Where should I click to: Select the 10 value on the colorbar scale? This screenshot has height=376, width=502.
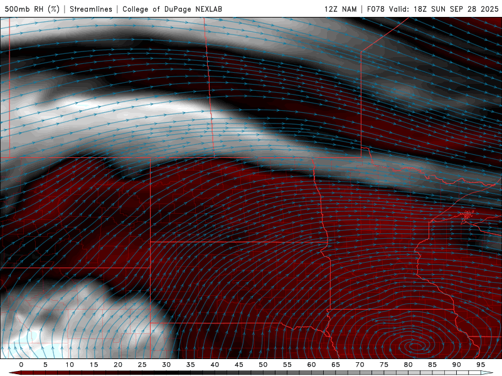click(x=70, y=365)
